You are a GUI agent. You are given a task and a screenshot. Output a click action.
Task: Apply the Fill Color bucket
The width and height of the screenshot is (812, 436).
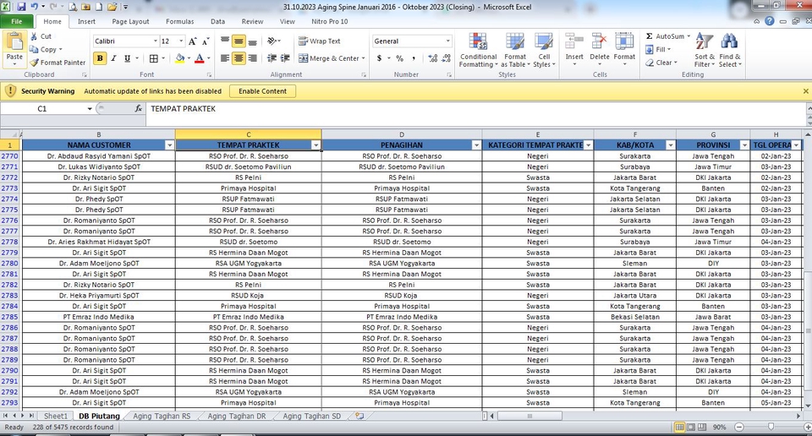(179, 58)
